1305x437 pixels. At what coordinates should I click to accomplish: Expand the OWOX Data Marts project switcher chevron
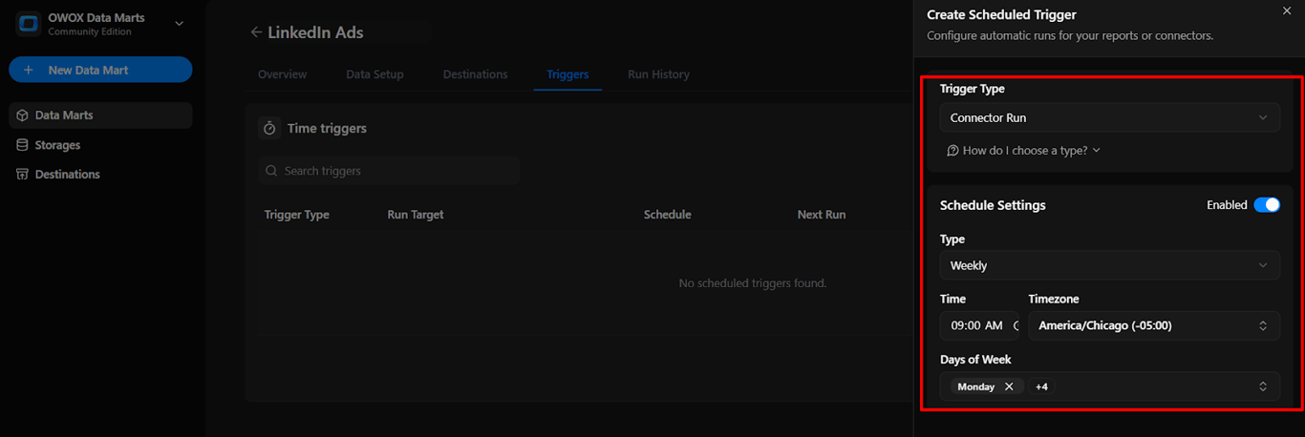(x=179, y=24)
